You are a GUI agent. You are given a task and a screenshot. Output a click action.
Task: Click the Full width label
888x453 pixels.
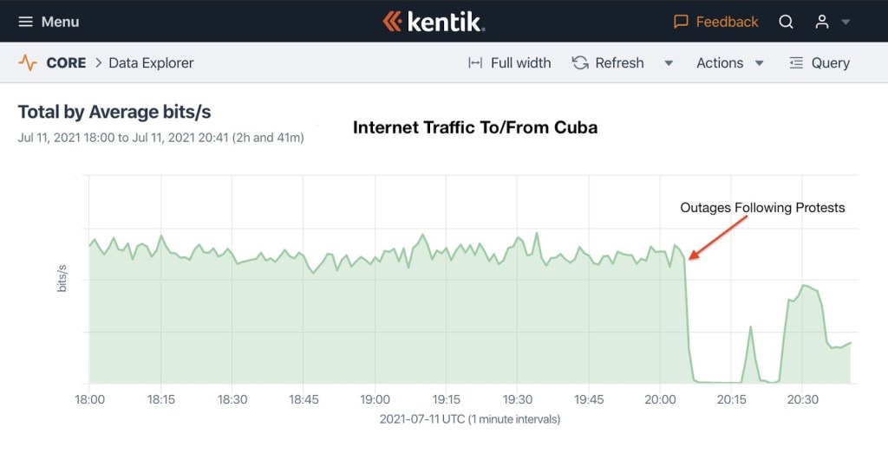[x=520, y=63]
